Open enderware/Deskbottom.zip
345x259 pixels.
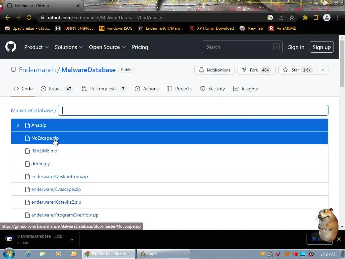click(x=59, y=176)
